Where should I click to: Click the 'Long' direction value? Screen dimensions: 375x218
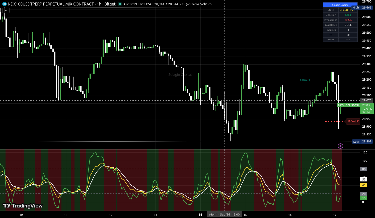348,15
